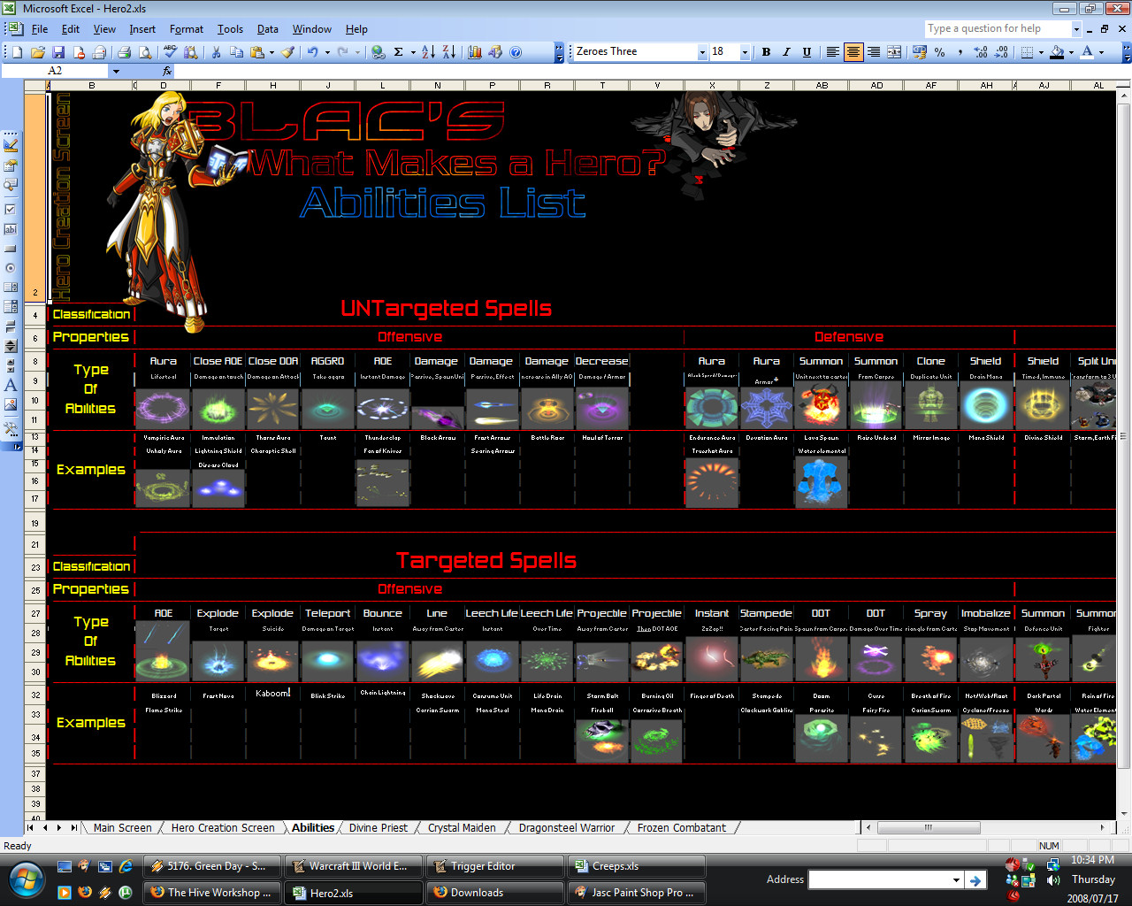Click the Copy icon
Image resolution: width=1132 pixels, height=906 pixels.
pos(236,52)
